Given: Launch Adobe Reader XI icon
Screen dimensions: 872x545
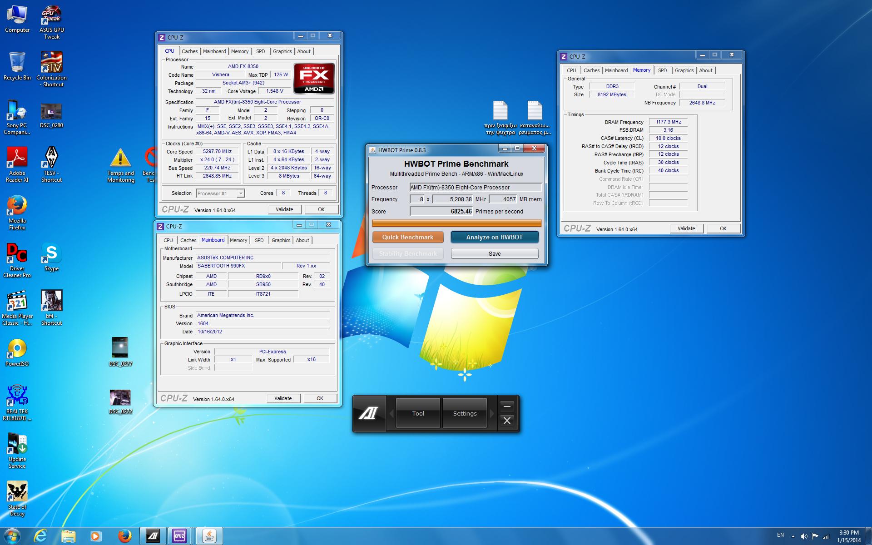Looking at the screenshot, I should [17, 164].
